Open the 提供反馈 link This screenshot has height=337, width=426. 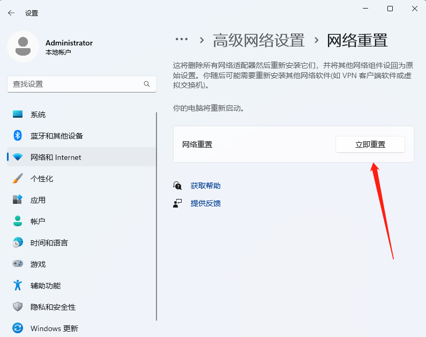(205, 203)
